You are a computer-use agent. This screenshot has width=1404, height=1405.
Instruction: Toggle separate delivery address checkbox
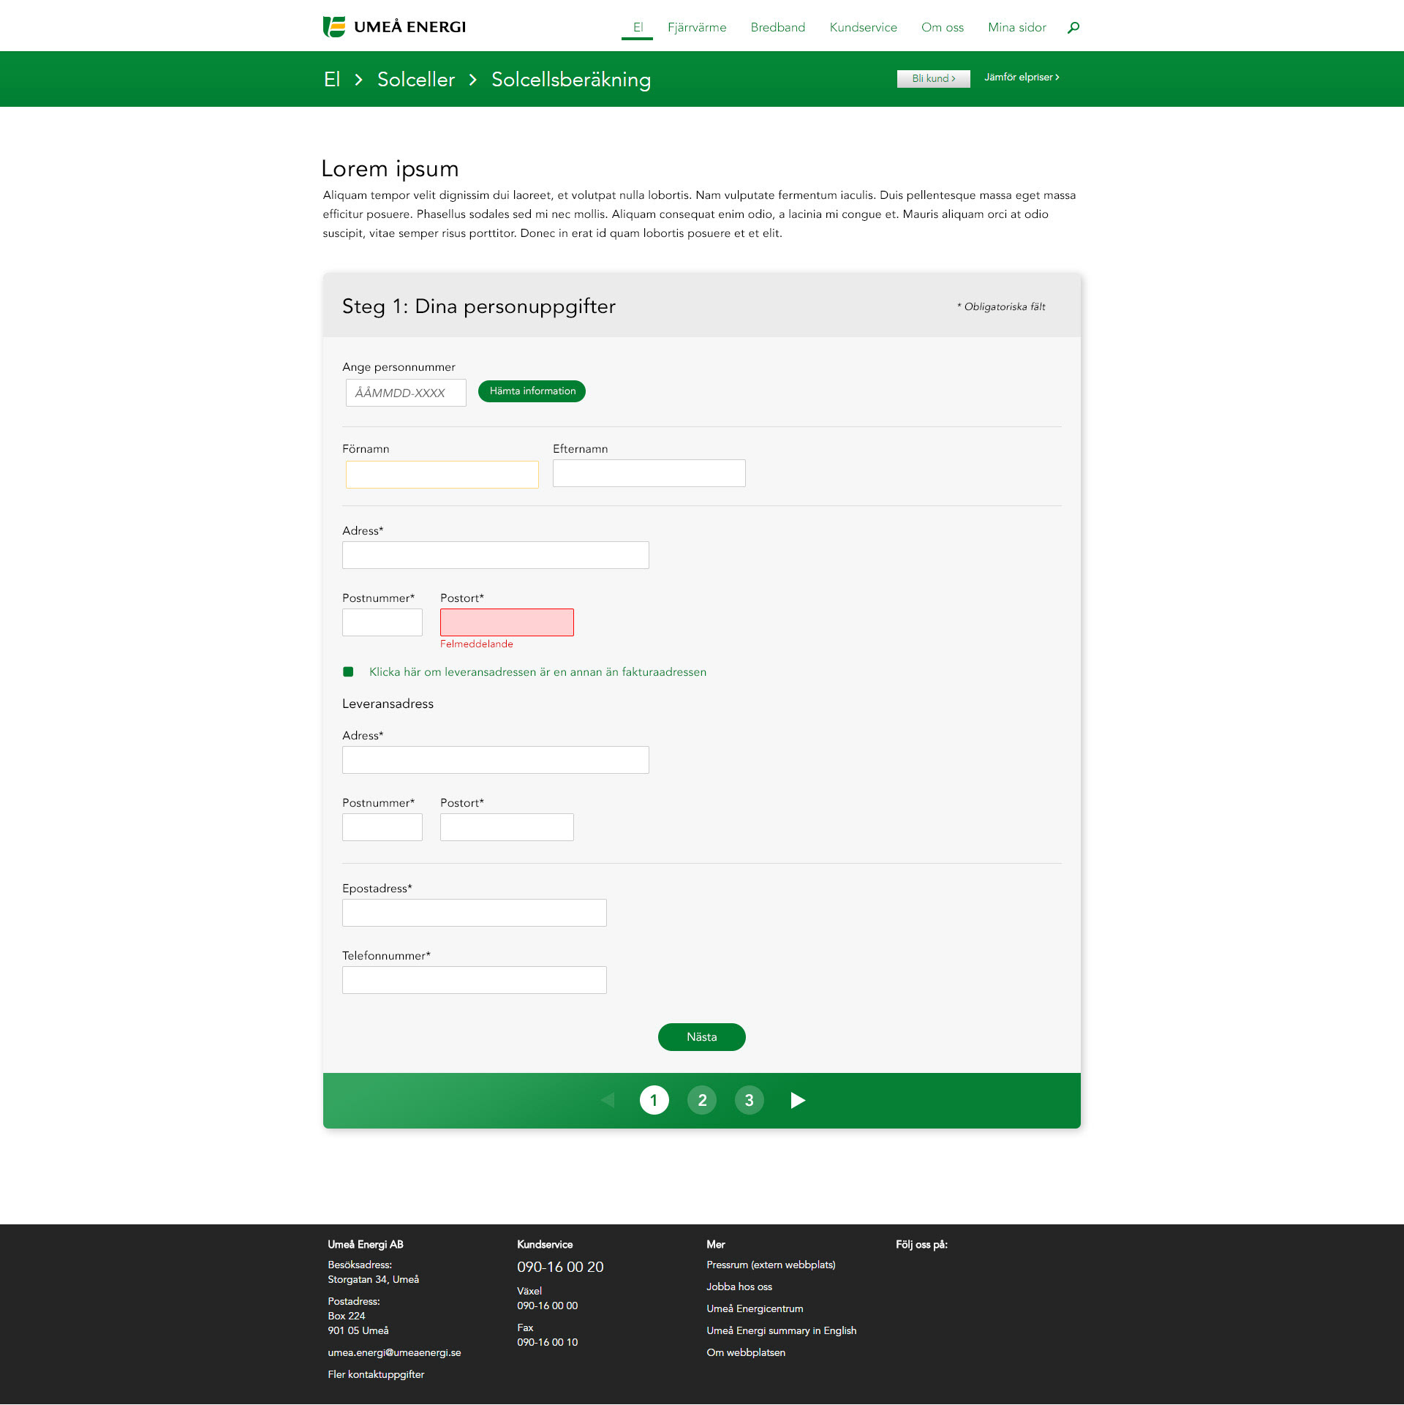[x=348, y=671]
